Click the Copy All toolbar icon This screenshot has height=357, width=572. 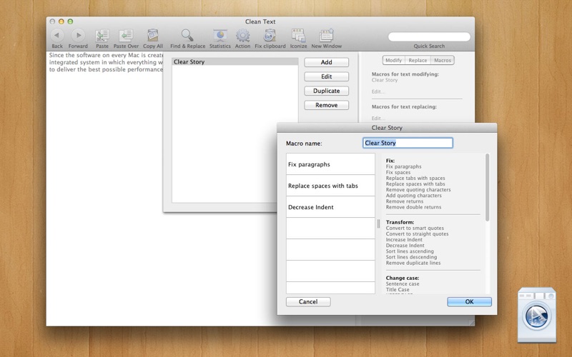coord(153,35)
